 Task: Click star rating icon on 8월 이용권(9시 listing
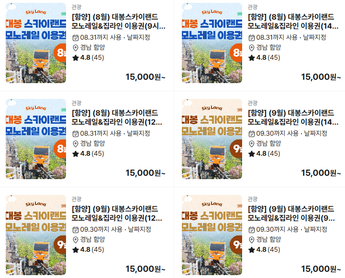[76, 58]
